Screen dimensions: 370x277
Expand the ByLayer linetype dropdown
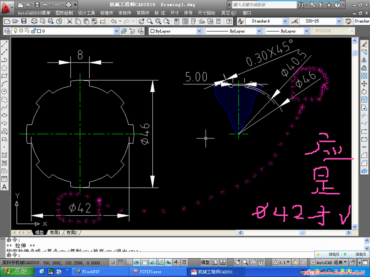click(259, 31)
